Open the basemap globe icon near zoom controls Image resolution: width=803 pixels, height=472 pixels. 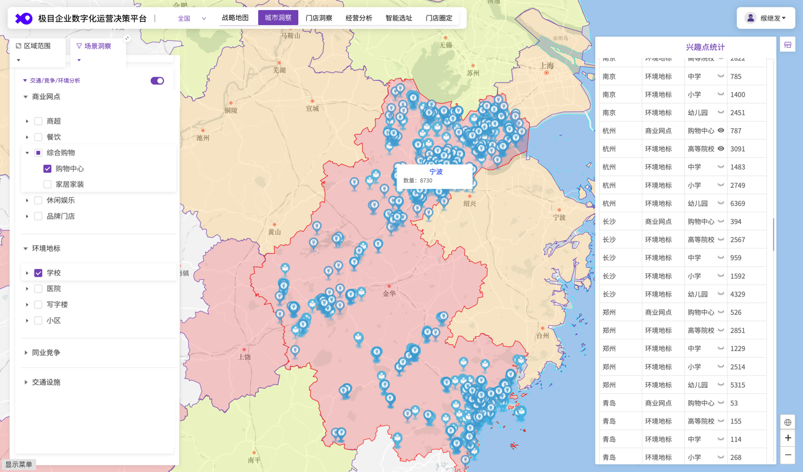(787, 422)
